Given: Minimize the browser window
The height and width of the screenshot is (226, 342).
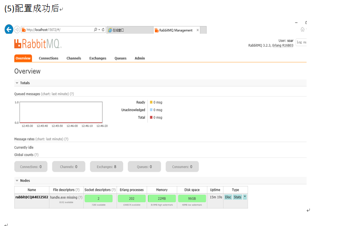Looking at the screenshot, I should coord(296,23).
